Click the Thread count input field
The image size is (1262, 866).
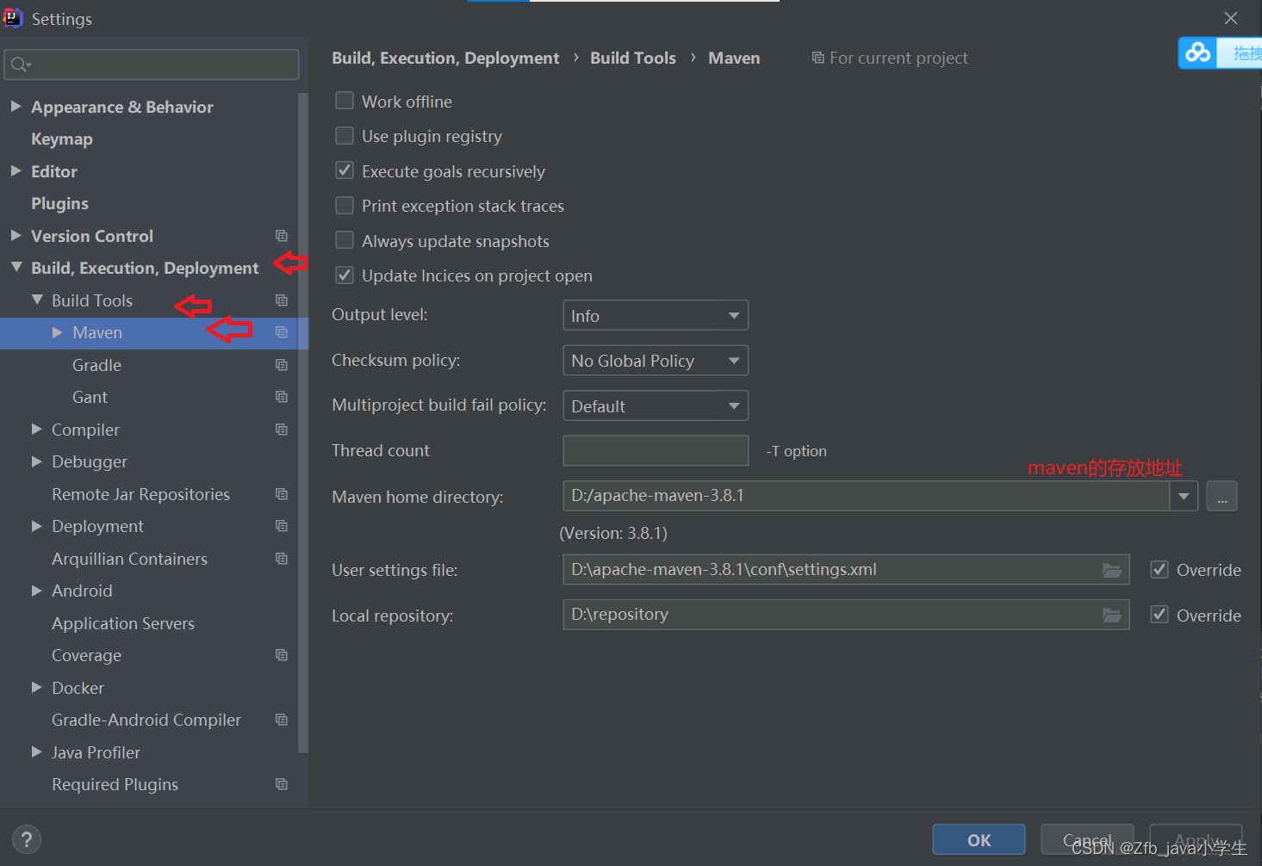(656, 450)
